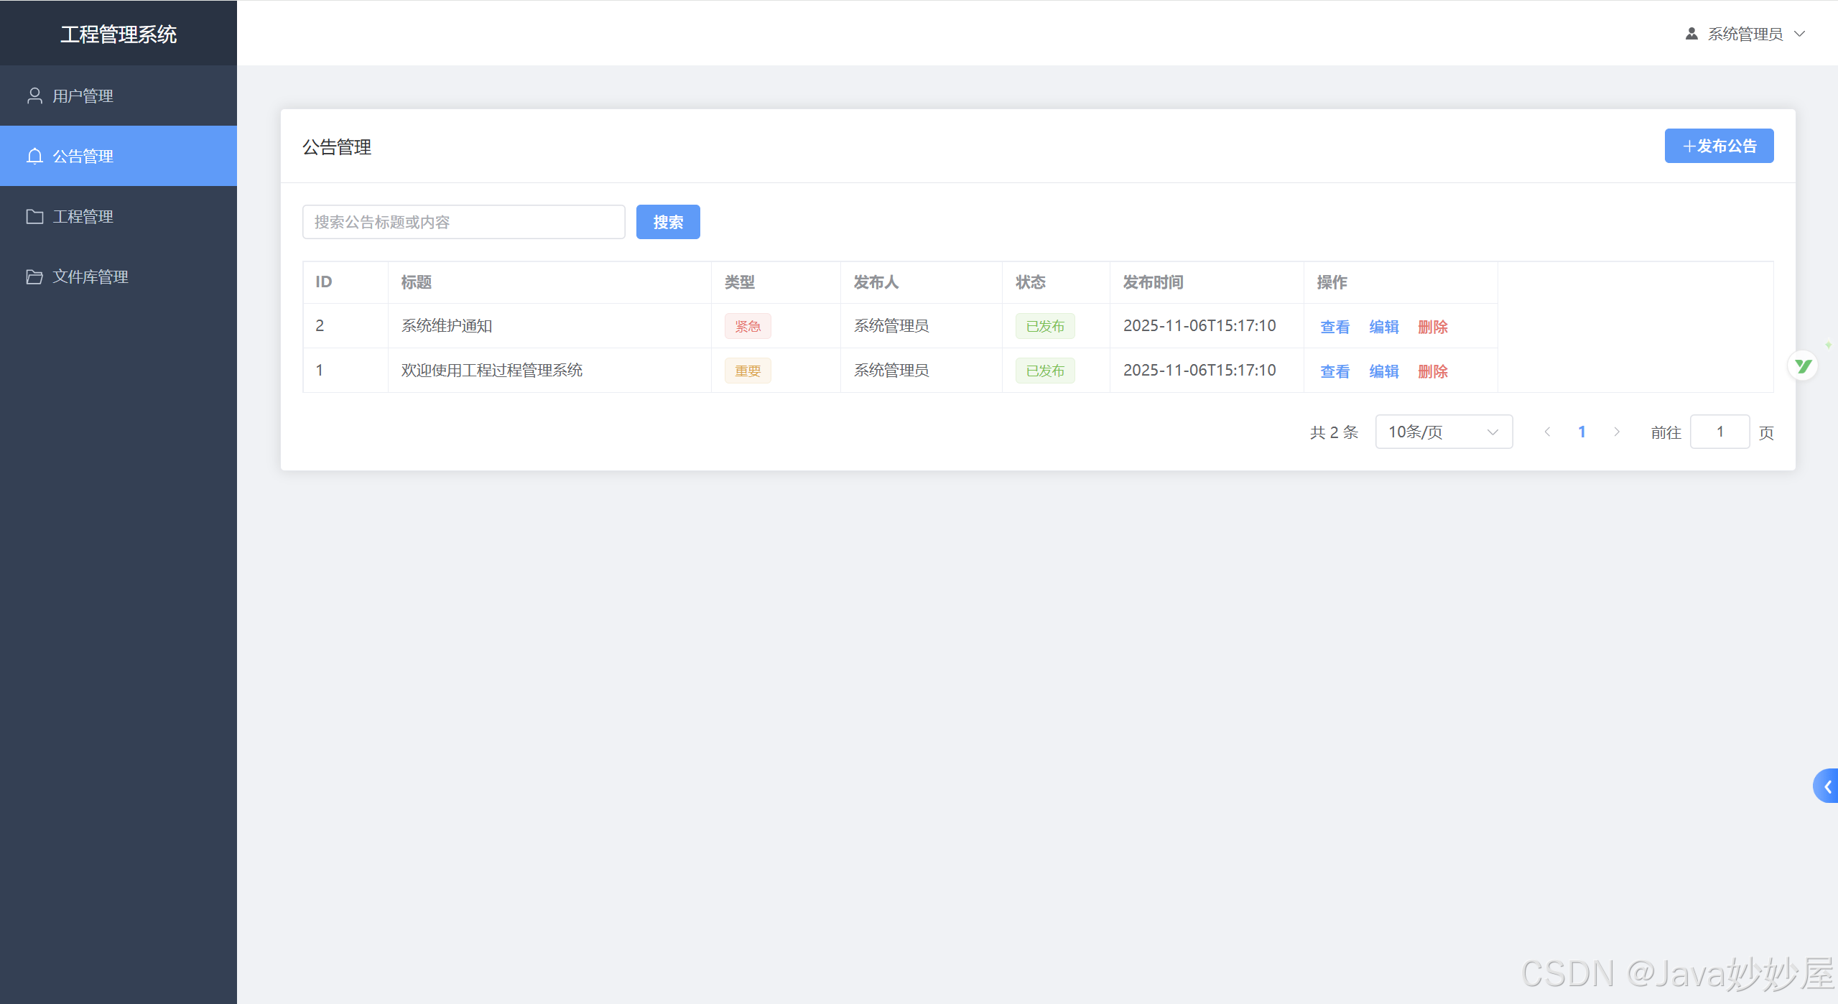Click the 紧急 type tag
Image resolution: width=1838 pixels, height=1004 pixels.
pos(748,326)
